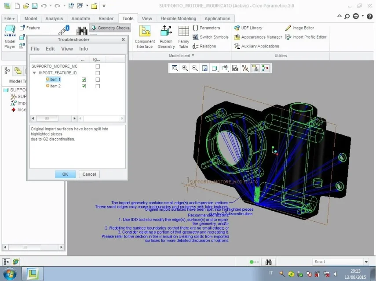Open Troubleshooter Edit menu
This screenshot has height=281, width=376.
click(50, 49)
